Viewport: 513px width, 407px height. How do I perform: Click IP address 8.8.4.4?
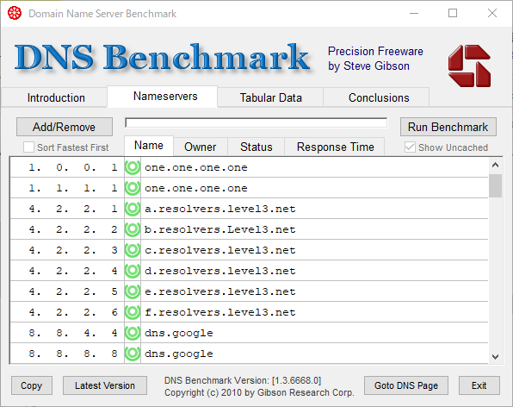[x=73, y=333]
